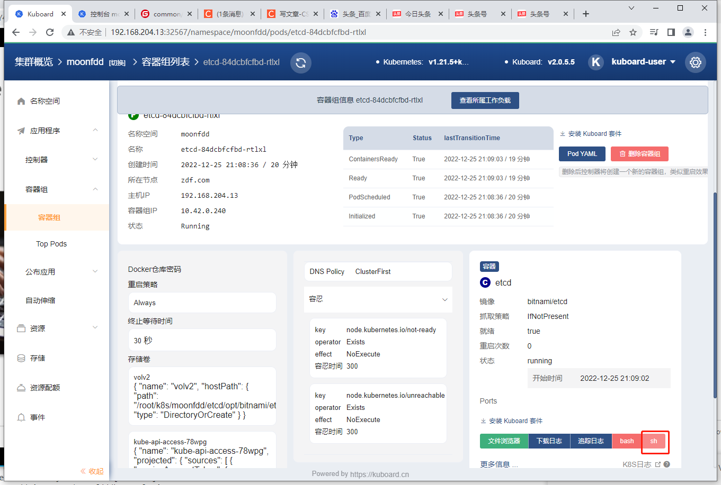721x485 pixels.
Task: Click the browser address bar URL
Action: [x=238, y=32]
